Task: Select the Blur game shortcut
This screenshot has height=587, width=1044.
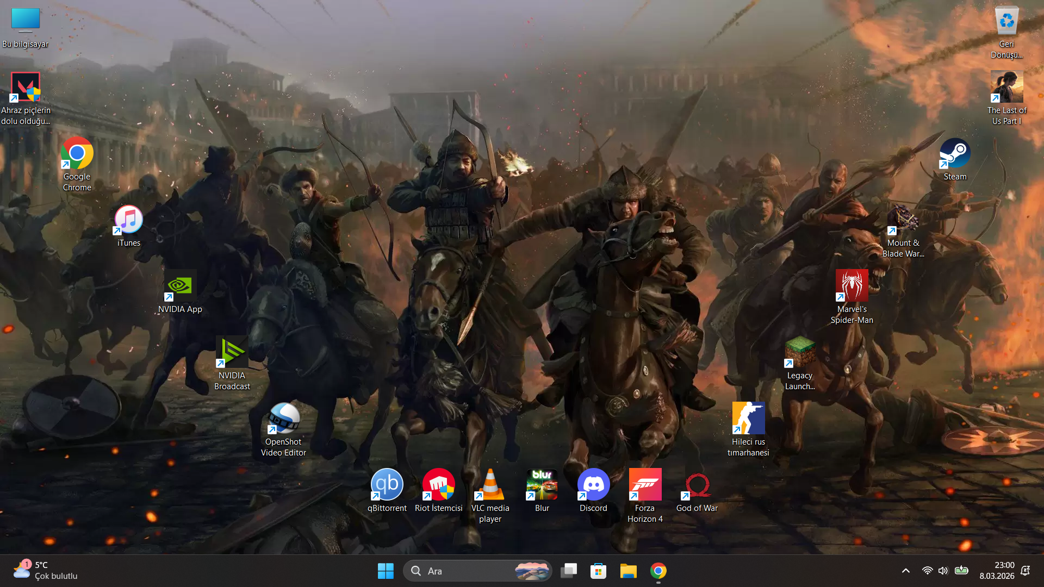Action: [x=542, y=491]
